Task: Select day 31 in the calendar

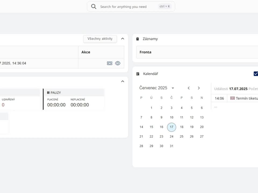Action: tap(171, 146)
